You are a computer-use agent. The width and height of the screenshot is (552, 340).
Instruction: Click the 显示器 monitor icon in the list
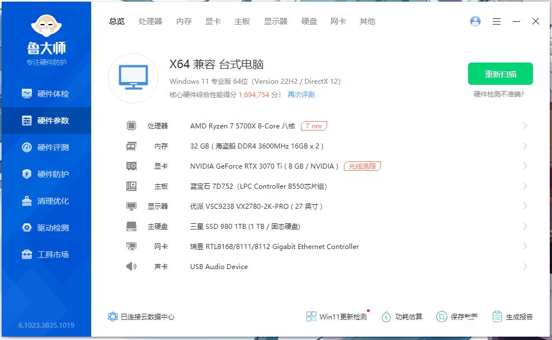(131, 206)
